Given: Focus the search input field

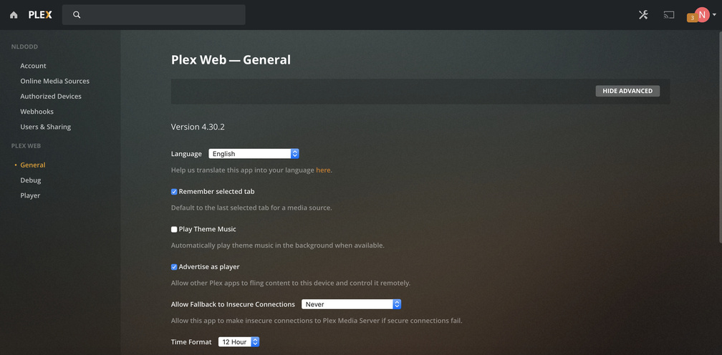Looking at the screenshot, I should [154, 15].
